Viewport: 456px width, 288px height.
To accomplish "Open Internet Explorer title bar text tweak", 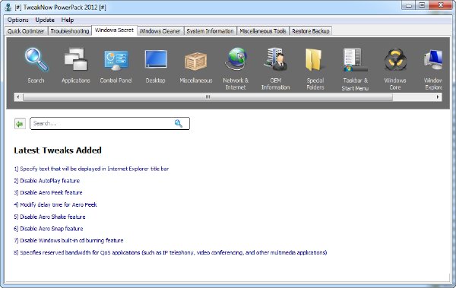I will coord(91,169).
